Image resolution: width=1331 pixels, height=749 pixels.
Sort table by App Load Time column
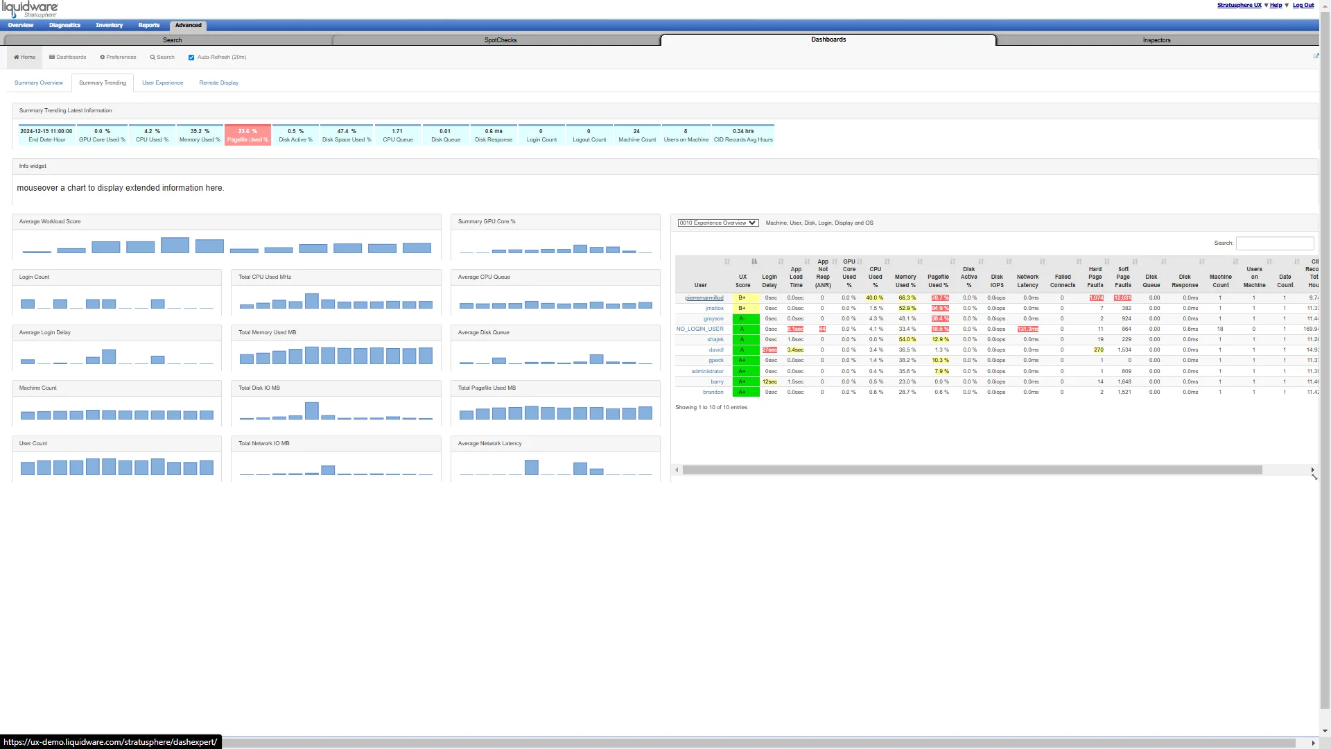[x=807, y=261]
